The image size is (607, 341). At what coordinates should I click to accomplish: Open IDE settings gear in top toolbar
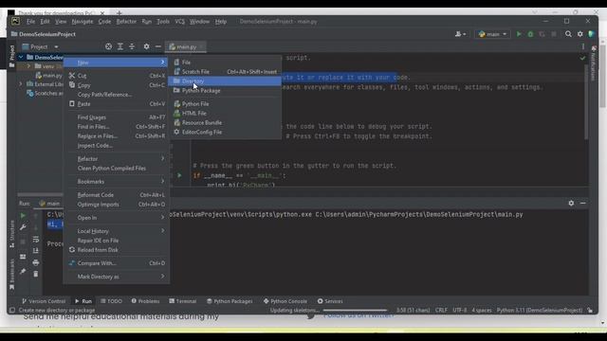pos(579,34)
